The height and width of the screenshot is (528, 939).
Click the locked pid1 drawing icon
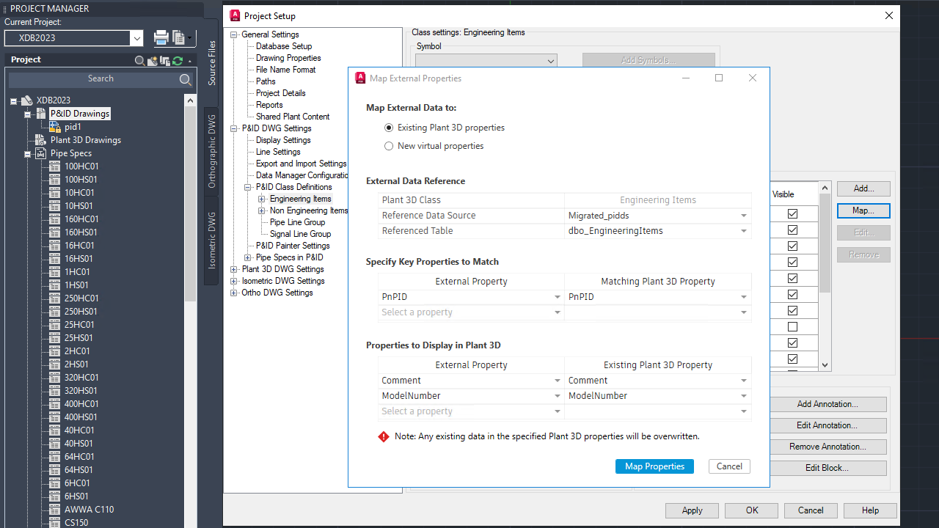coord(55,127)
